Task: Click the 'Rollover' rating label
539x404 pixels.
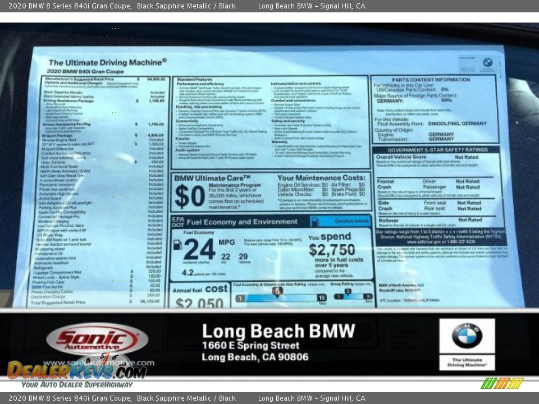Action: click(389, 221)
